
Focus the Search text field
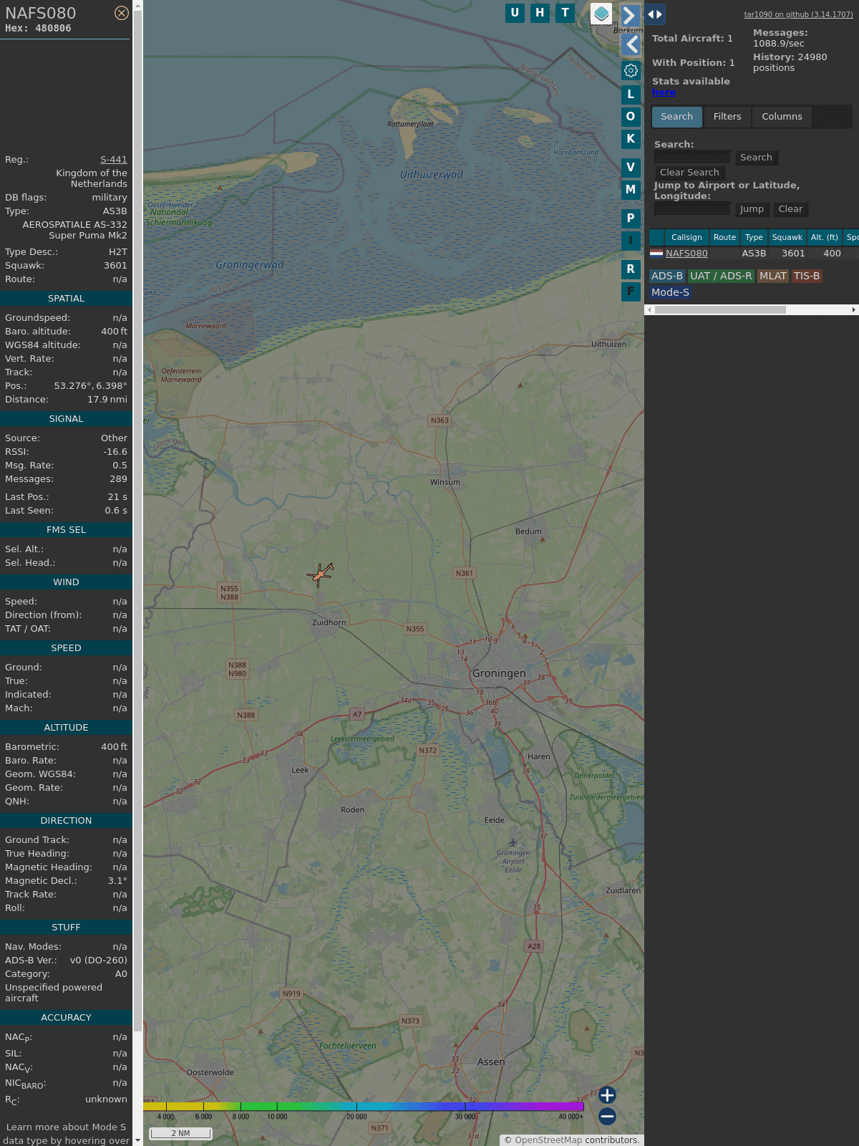[x=693, y=158]
